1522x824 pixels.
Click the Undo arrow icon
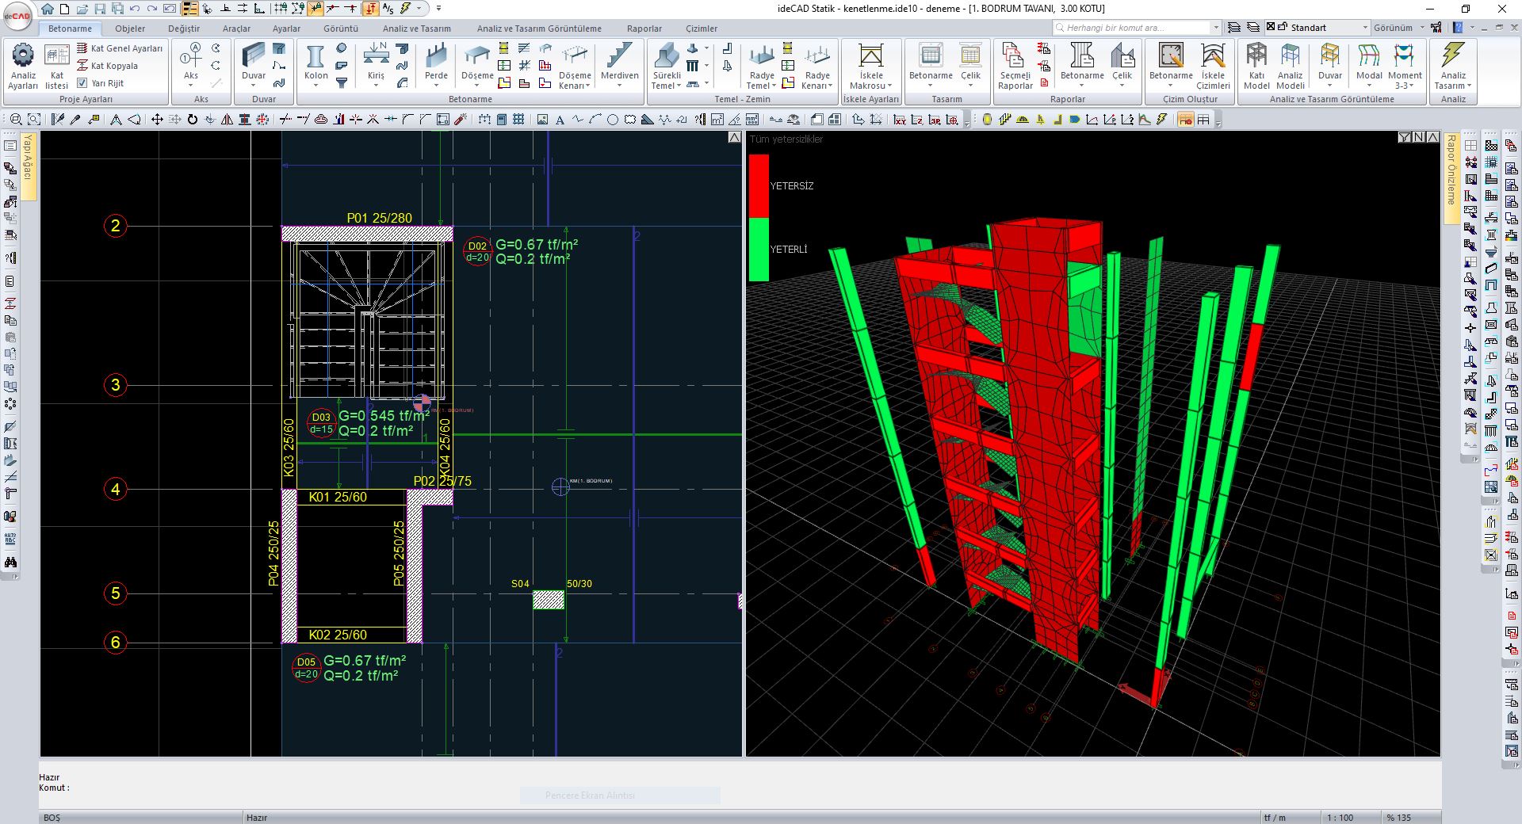pos(135,9)
